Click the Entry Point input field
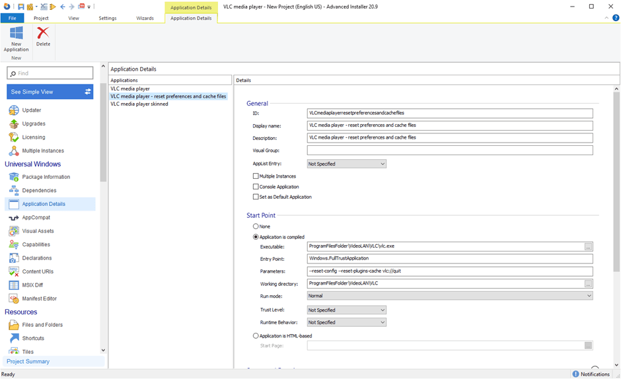 (x=450, y=259)
